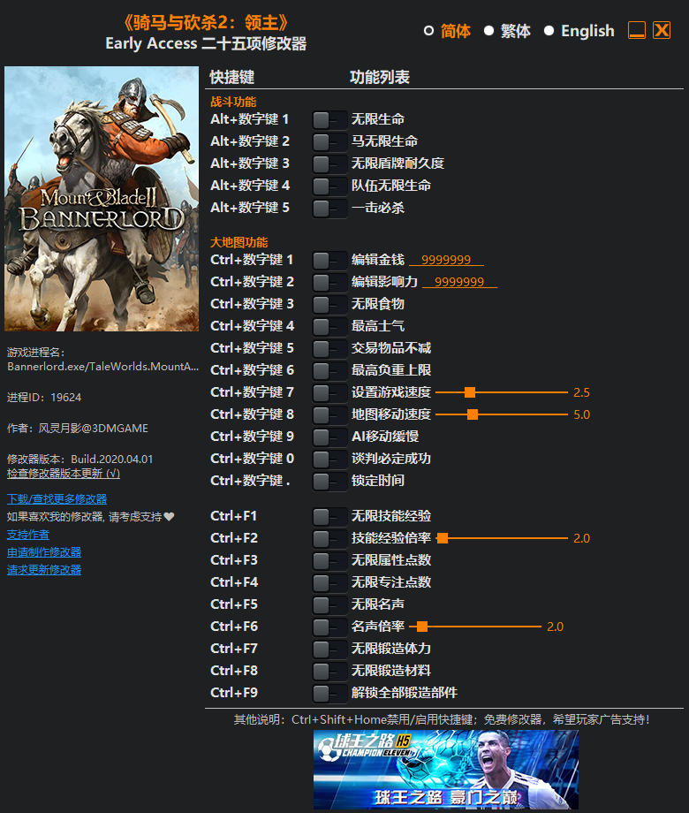689x813 pixels.
Task: Turn on 一击必杀 switch
Action: click(329, 209)
